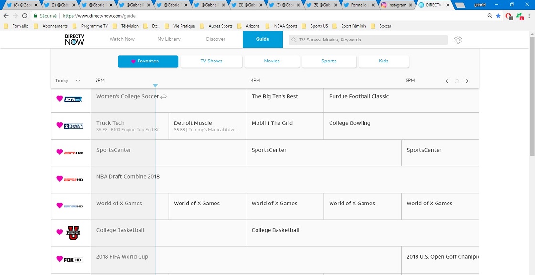Screen dimensions: 535x275
Task: Click the TV Shows, Movies, Keywords search field
Action: (x=368, y=40)
